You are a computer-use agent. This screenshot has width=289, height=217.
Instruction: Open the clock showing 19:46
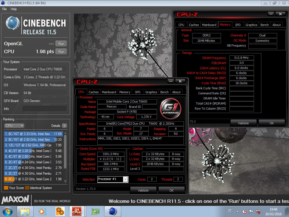point(273,212)
